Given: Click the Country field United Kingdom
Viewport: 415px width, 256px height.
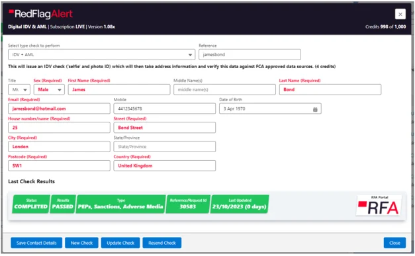Looking at the screenshot, I should tap(165, 166).
